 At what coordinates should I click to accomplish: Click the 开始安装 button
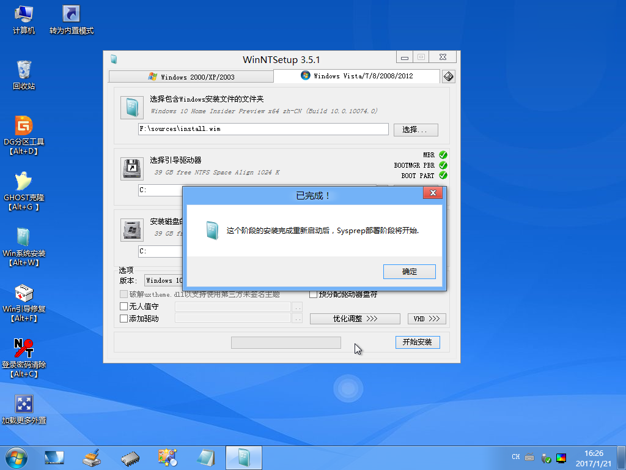point(418,342)
